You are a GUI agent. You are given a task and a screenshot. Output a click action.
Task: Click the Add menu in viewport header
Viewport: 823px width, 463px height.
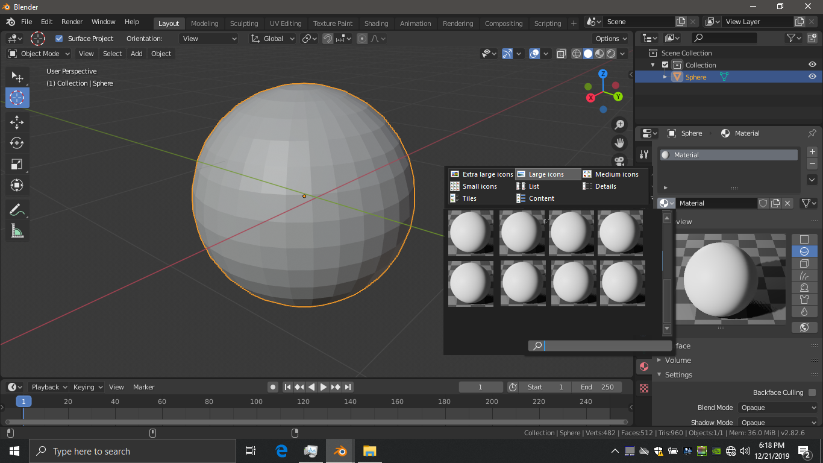[137, 54]
